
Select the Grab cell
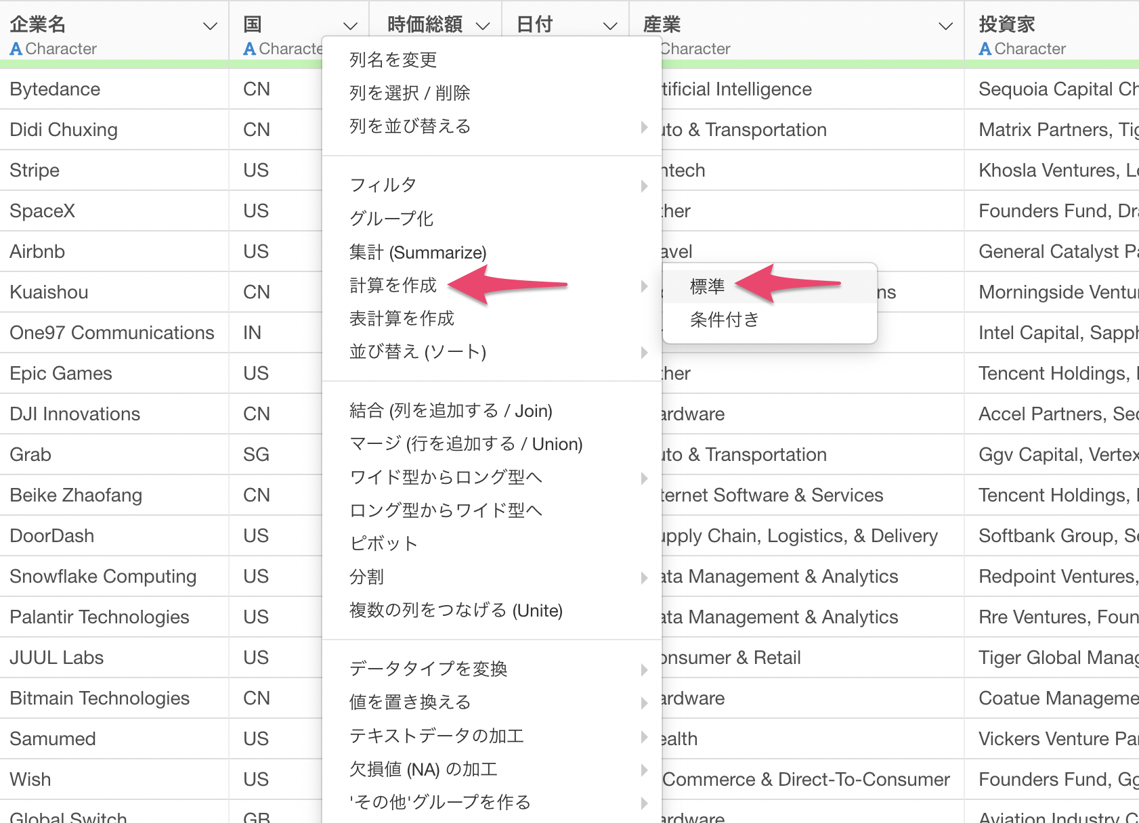click(114, 454)
